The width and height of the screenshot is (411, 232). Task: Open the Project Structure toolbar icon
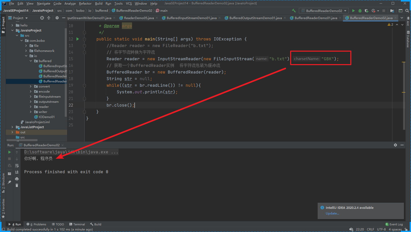coord(392,11)
